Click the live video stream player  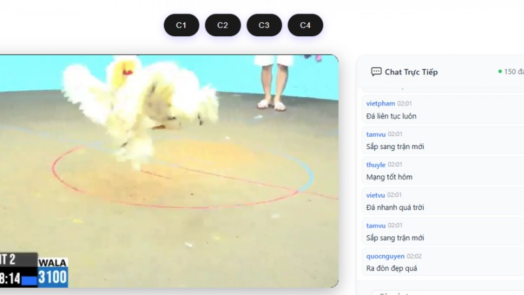click(169, 171)
